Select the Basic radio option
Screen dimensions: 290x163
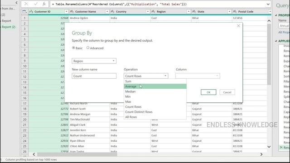(73, 48)
